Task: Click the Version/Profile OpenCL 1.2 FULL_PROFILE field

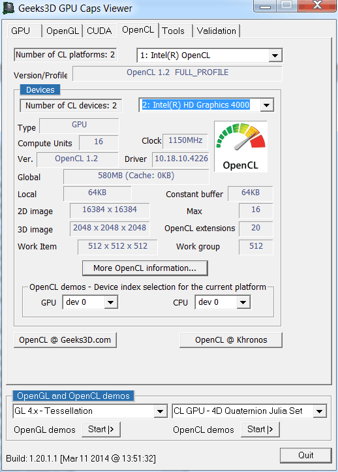Action: [177, 74]
